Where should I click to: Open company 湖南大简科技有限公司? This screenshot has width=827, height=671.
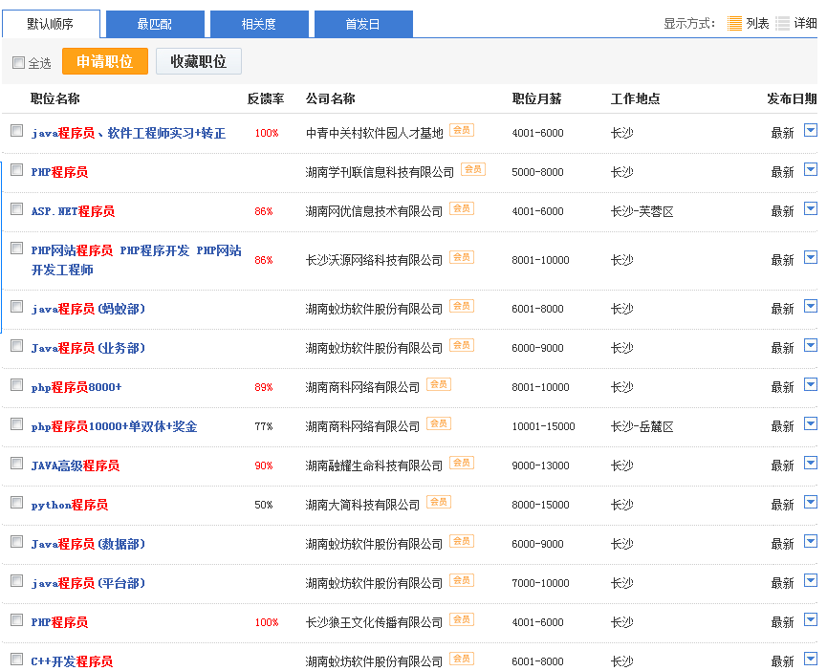362,505
